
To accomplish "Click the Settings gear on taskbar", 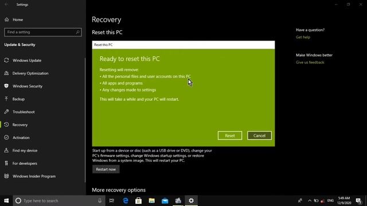I will tap(191, 201).
